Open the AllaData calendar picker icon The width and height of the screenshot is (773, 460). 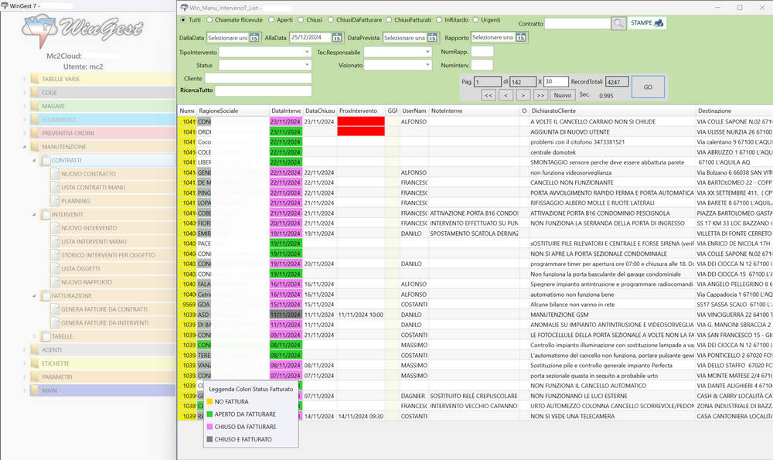click(337, 38)
